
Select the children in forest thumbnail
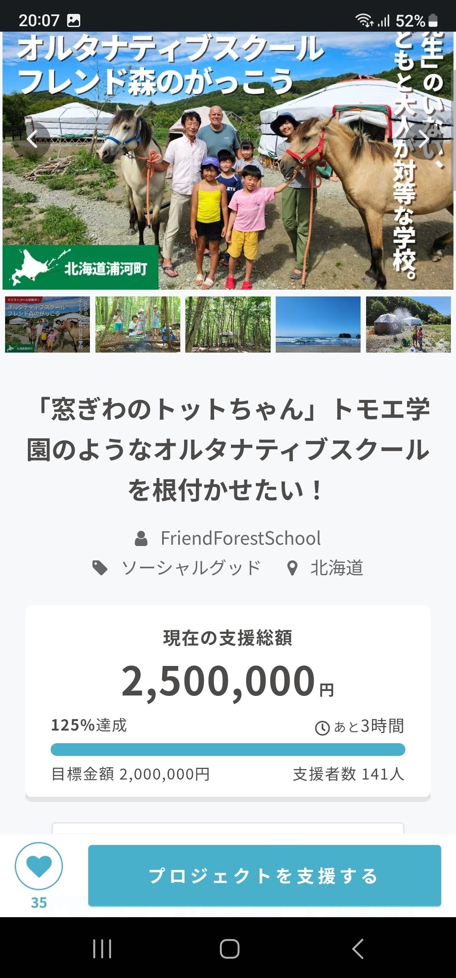pyautogui.click(x=138, y=324)
